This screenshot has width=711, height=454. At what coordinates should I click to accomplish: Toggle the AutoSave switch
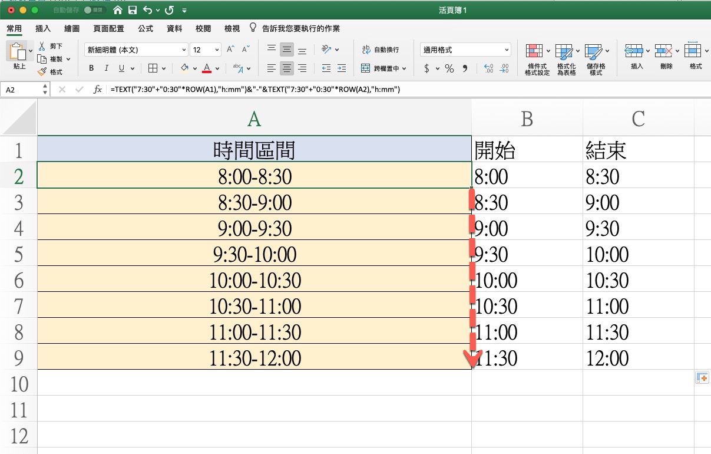[x=92, y=11]
